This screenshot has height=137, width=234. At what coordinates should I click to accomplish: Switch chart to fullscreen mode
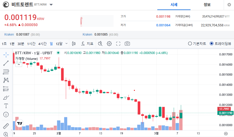118,43
